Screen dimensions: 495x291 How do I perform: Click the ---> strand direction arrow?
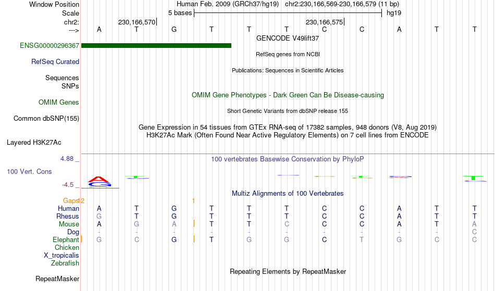coord(74,30)
